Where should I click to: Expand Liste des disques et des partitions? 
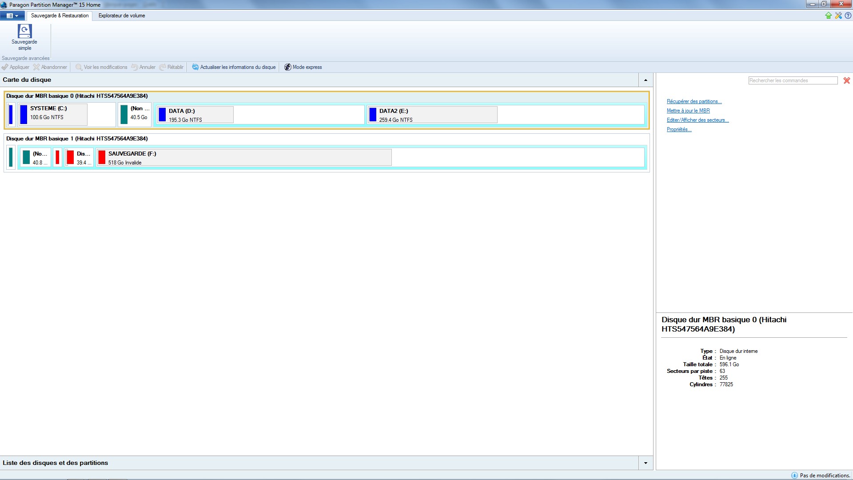pos(645,463)
